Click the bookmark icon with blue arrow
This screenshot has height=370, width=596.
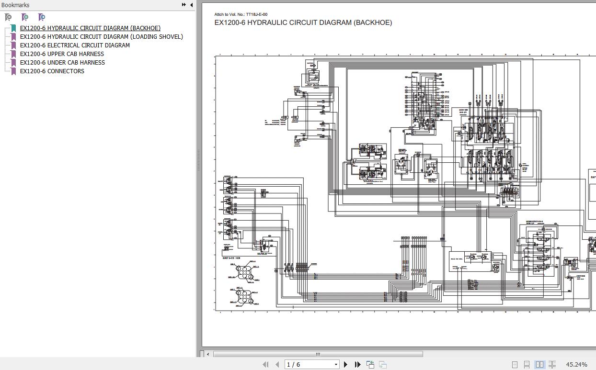coord(42,17)
